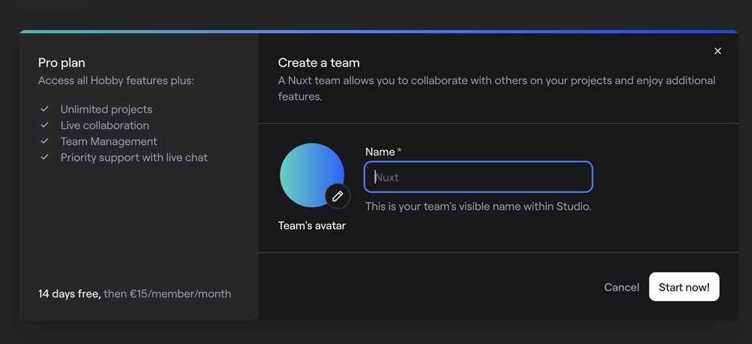Screen dimensions: 752x344
Task: Click the Team Management checkmark icon
Action: click(x=44, y=141)
